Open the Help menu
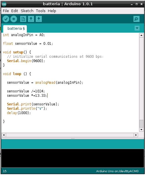This screenshot has width=145, height=175. pyautogui.click(x=52, y=11)
